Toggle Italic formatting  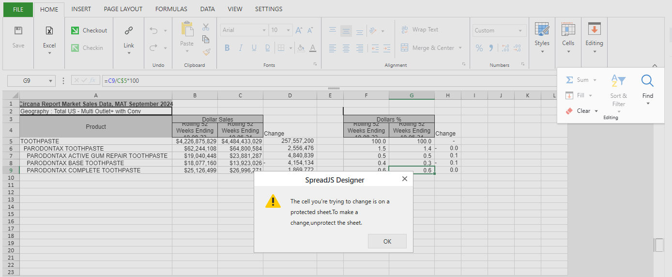coord(240,48)
